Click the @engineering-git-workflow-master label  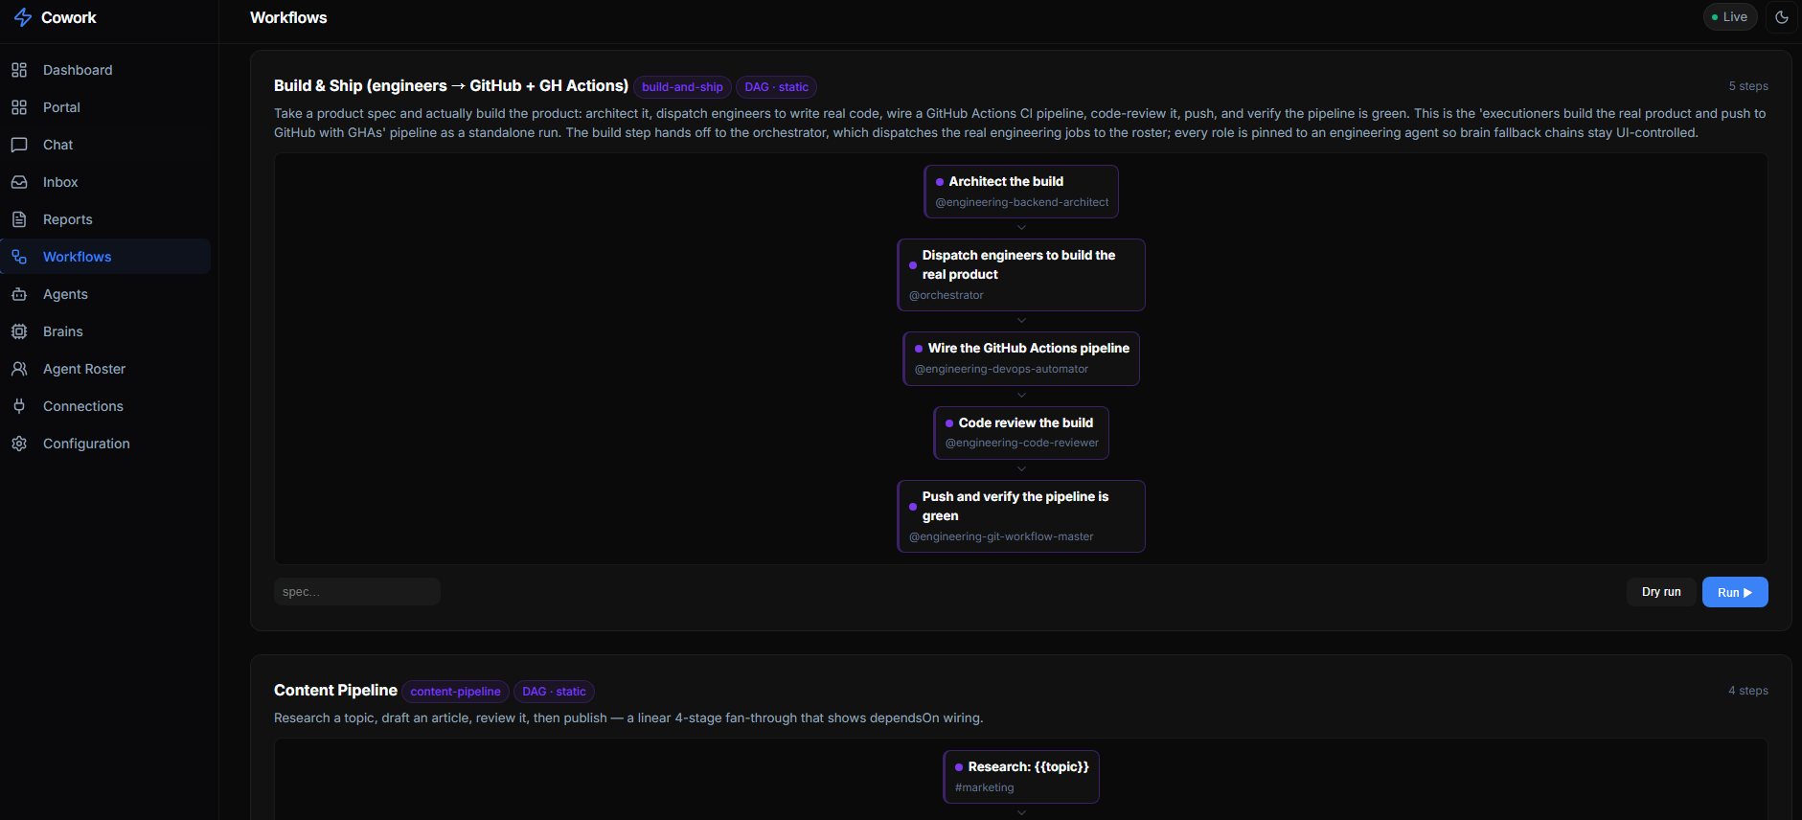pyautogui.click(x=1001, y=536)
